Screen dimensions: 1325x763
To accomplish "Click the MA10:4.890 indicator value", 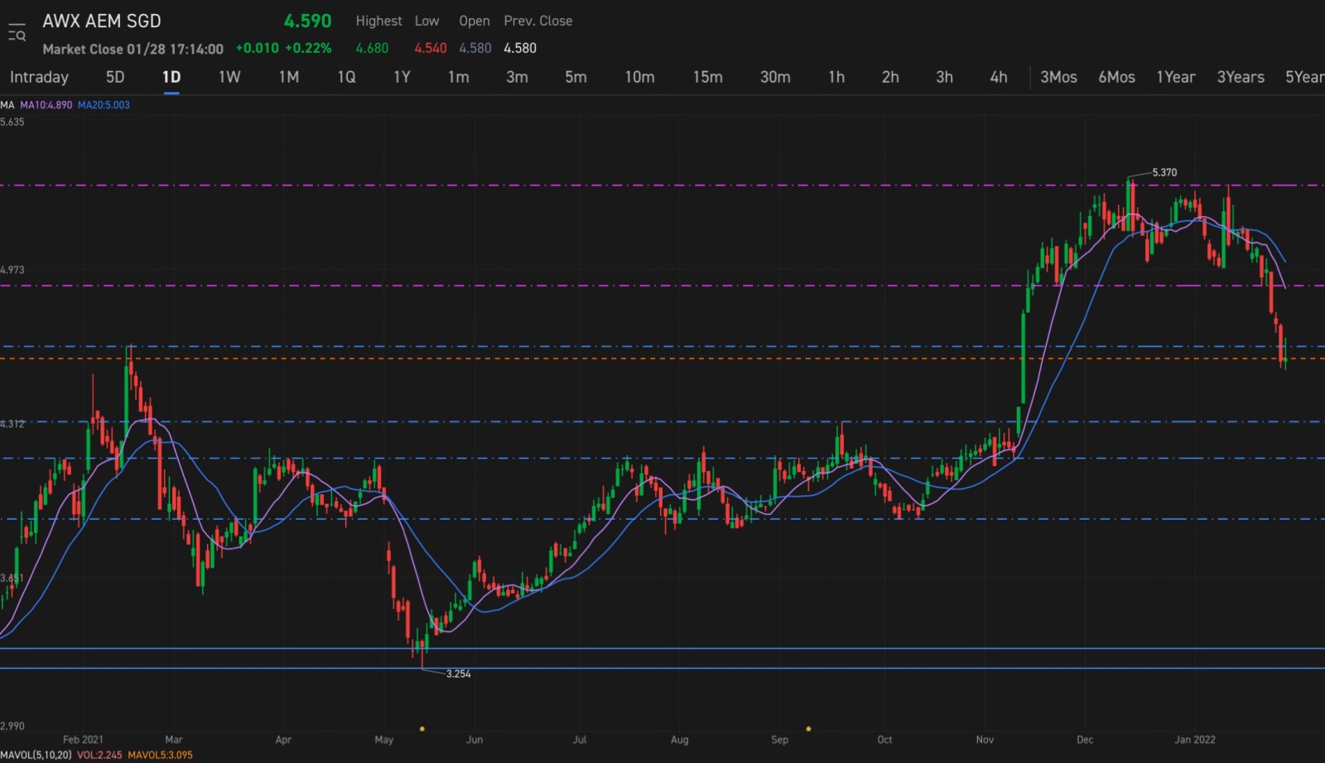I will (x=46, y=105).
